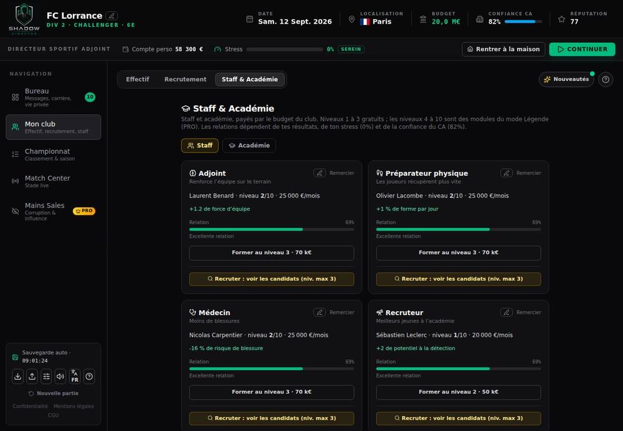Edit Préparateur physique name with its pencil icon
This screenshot has width=623, height=431.
tap(506, 173)
